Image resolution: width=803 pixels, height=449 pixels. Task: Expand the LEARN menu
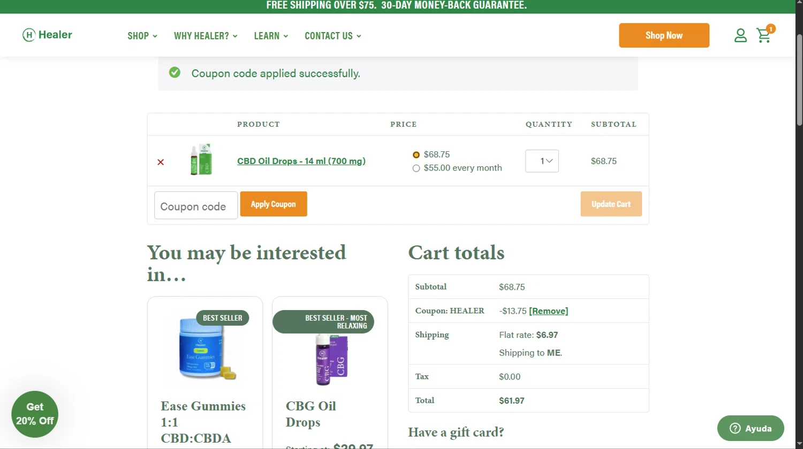tap(271, 36)
